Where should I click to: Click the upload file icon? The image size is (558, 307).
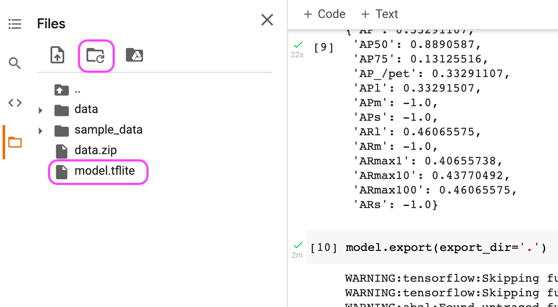[57, 55]
